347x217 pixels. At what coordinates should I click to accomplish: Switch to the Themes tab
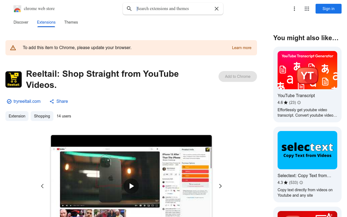coord(71,22)
